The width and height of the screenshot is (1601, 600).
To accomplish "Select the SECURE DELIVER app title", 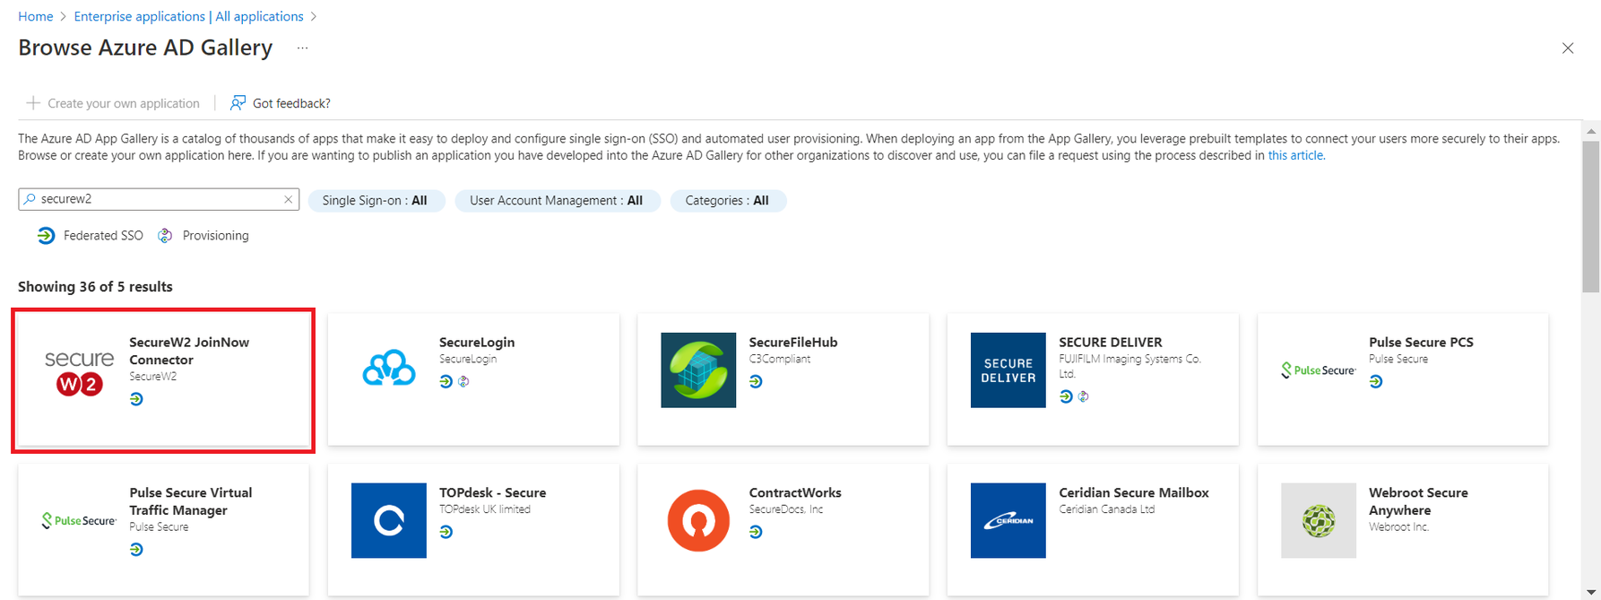I will coord(1111,342).
